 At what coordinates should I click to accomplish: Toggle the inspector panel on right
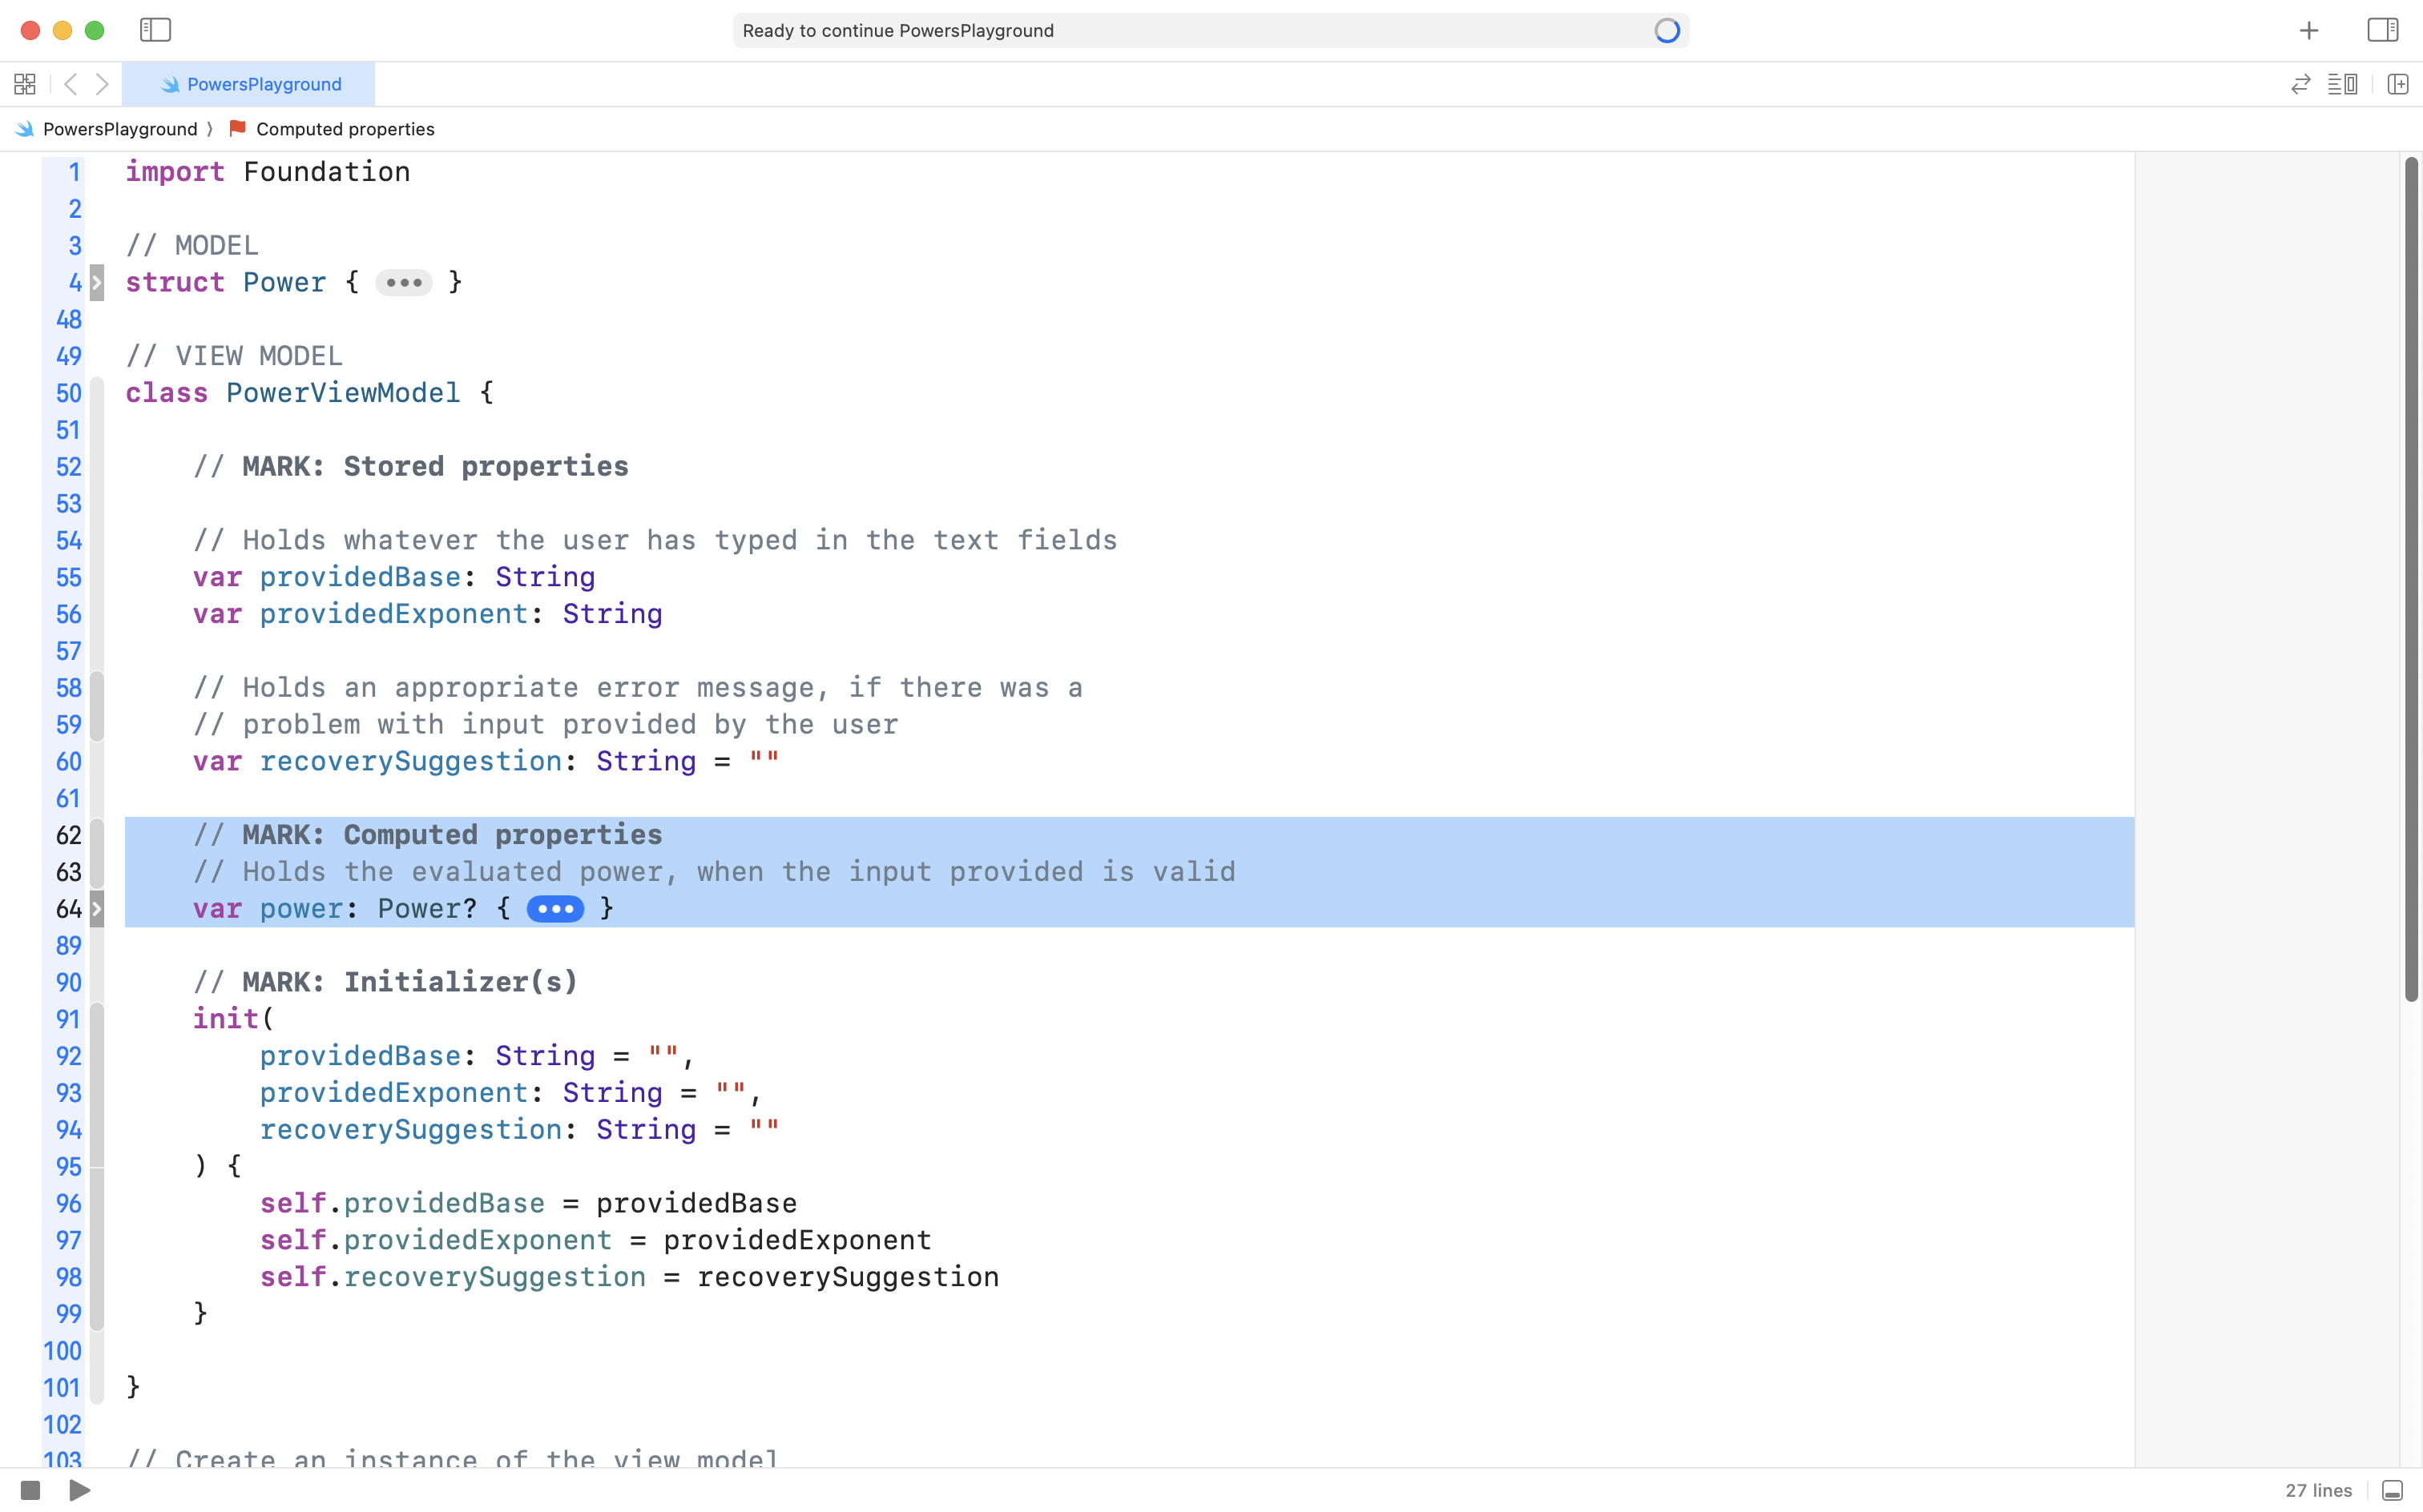2382,30
